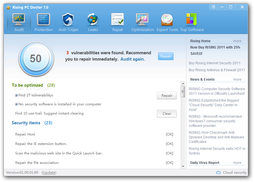The height and width of the screenshot is (182, 254).
Task: Click the Clear button for use trail
Action: pyautogui.click(x=167, y=114)
